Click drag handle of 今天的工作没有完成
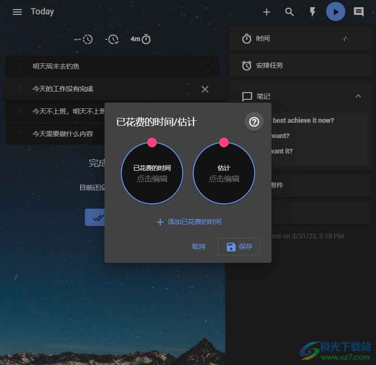Image resolution: width=376 pixels, height=365 pixels. [x=19, y=89]
